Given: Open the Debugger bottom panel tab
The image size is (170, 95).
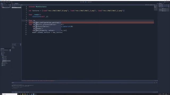Looking at the screenshot, I should pyautogui.click(x=16, y=92).
